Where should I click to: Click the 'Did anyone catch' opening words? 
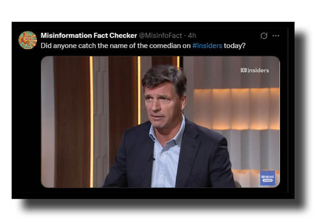pos(59,46)
